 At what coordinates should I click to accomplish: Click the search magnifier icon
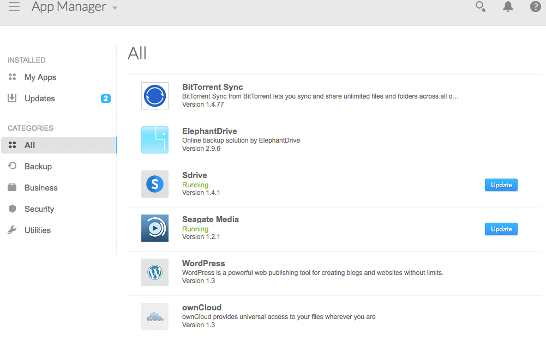coord(481,6)
